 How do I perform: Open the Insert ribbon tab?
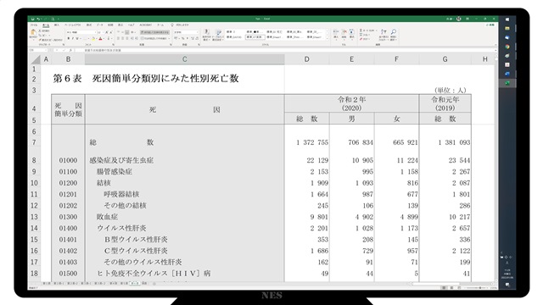57,25
